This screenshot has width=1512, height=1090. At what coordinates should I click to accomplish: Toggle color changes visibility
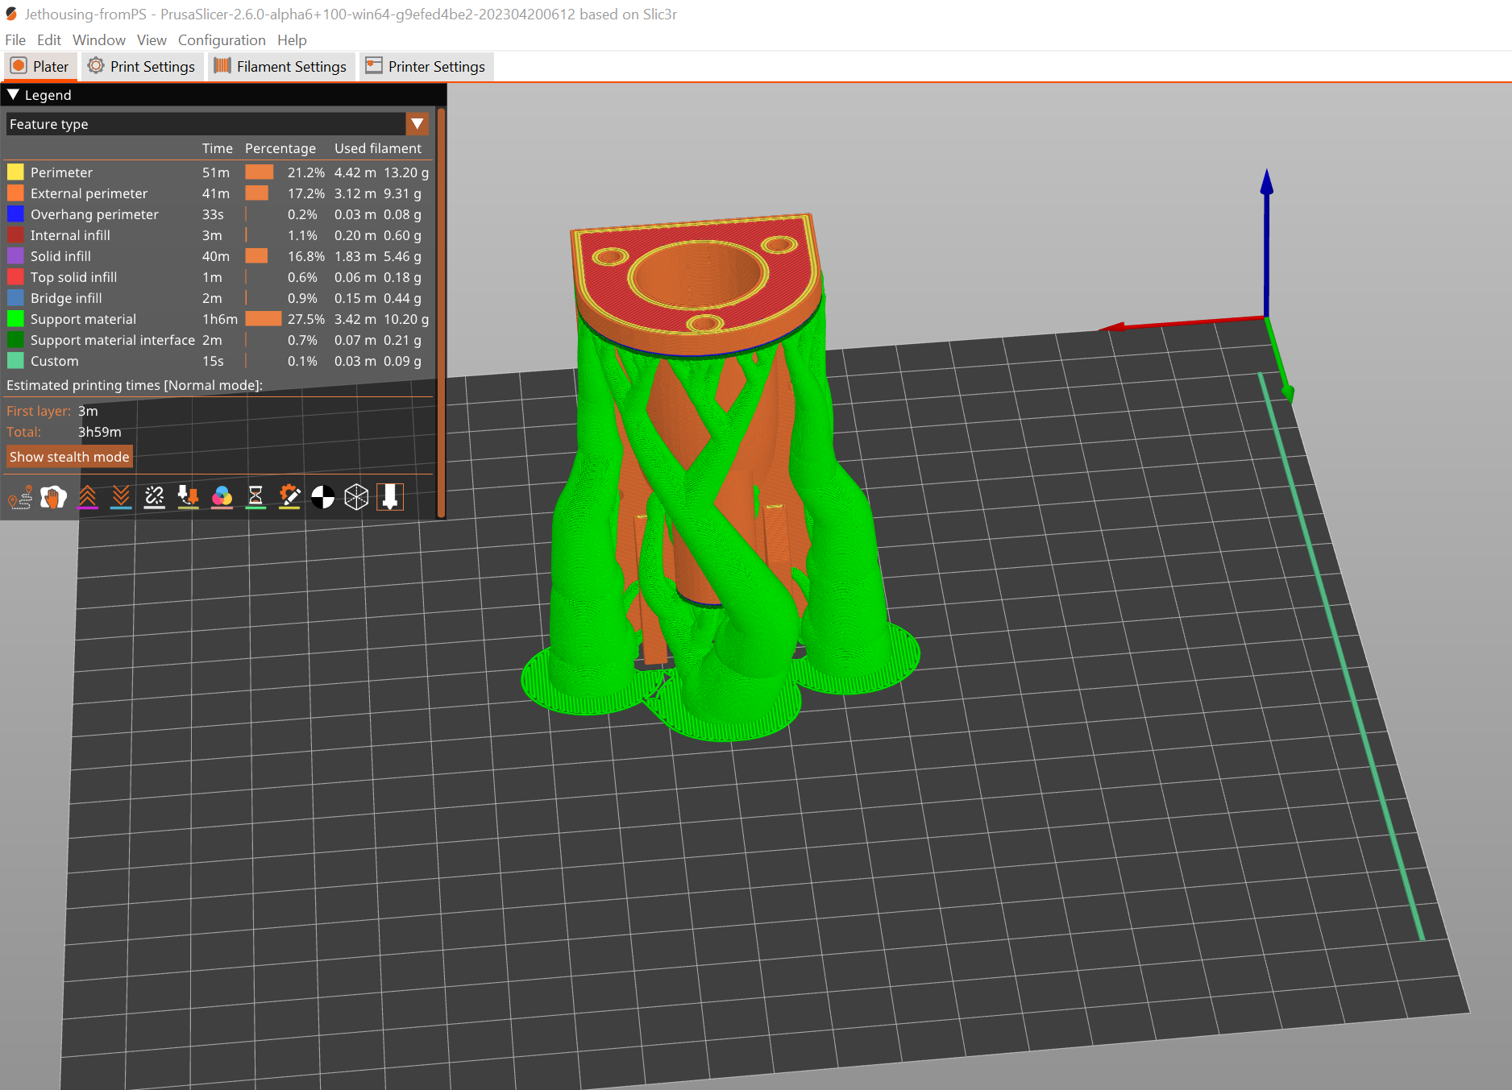(222, 497)
